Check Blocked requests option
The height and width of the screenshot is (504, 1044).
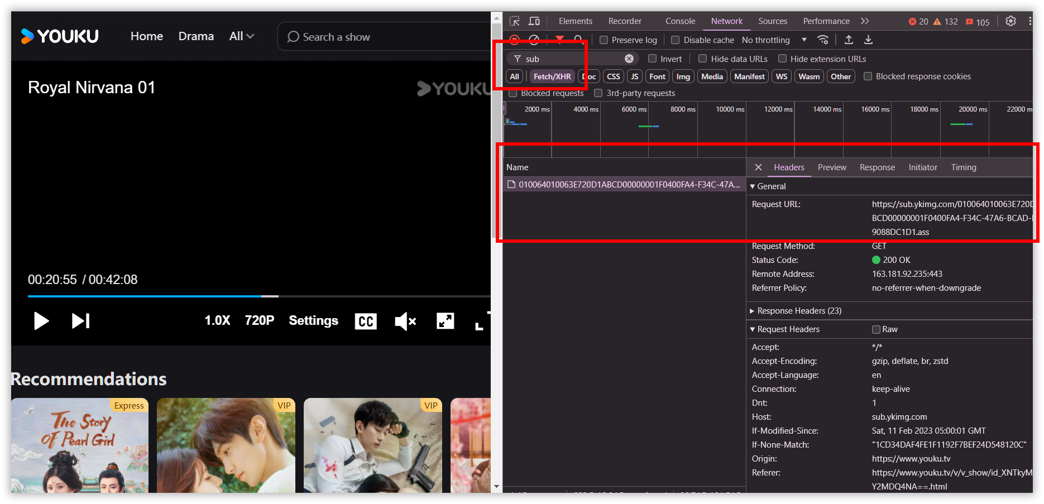pos(513,93)
